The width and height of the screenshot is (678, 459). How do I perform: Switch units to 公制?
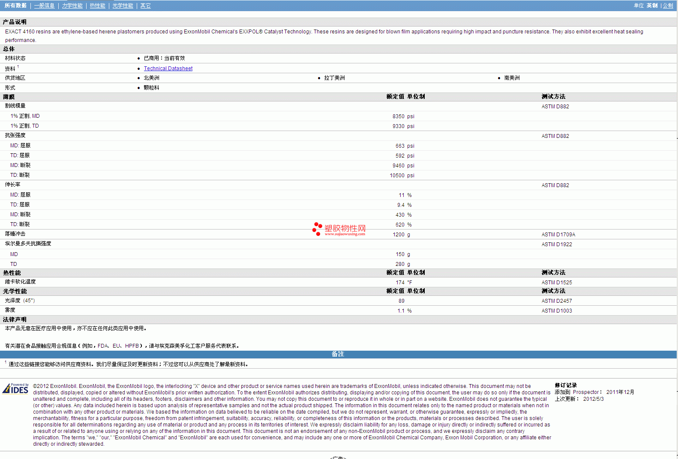pos(668,6)
